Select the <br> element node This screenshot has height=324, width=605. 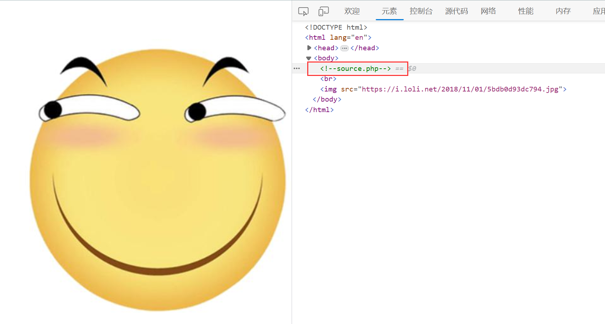tap(328, 79)
